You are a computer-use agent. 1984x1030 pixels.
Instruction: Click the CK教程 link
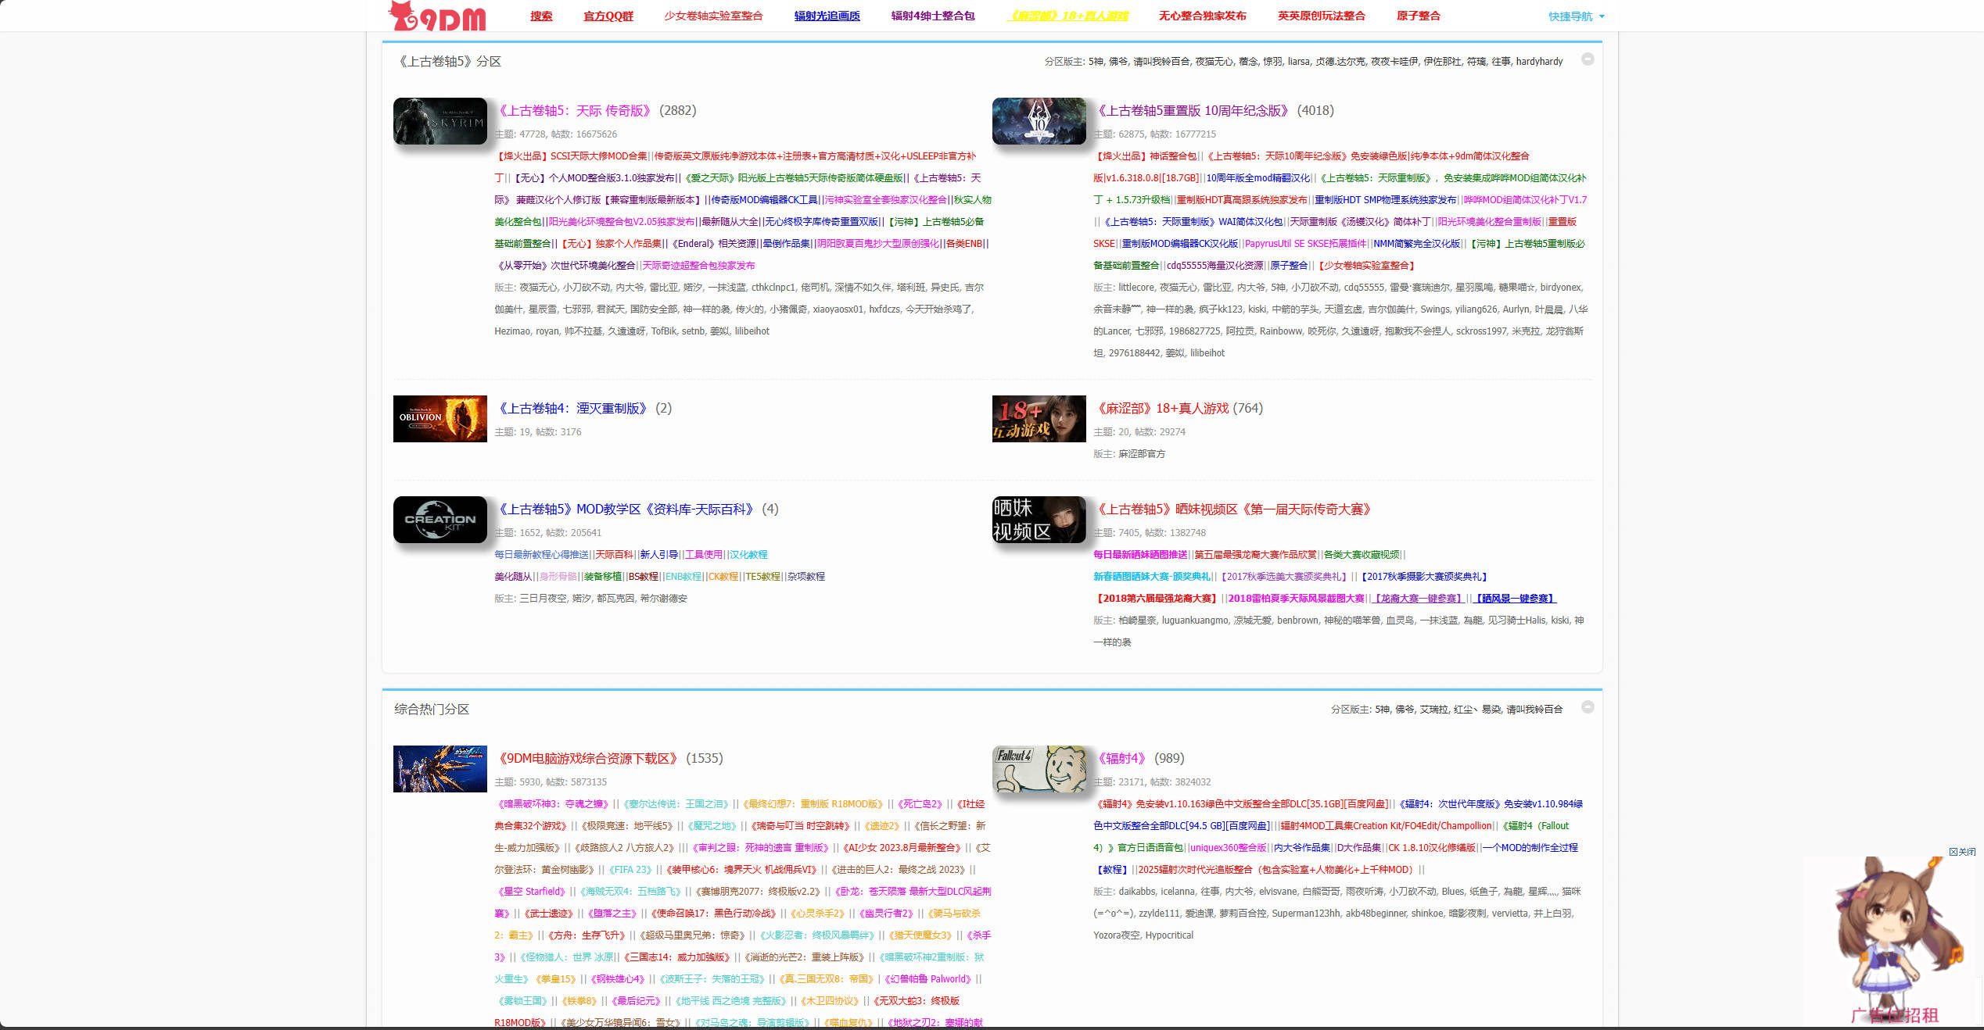[x=723, y=577]
